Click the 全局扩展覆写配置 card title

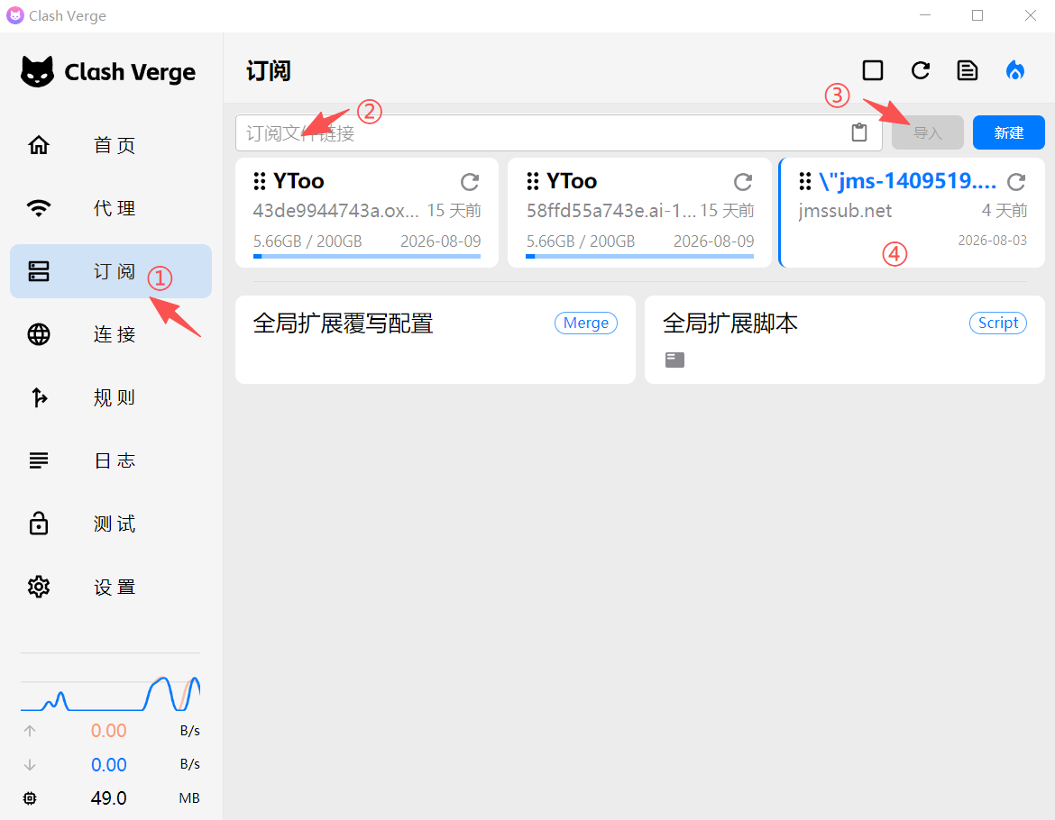(x=344, y=323)
